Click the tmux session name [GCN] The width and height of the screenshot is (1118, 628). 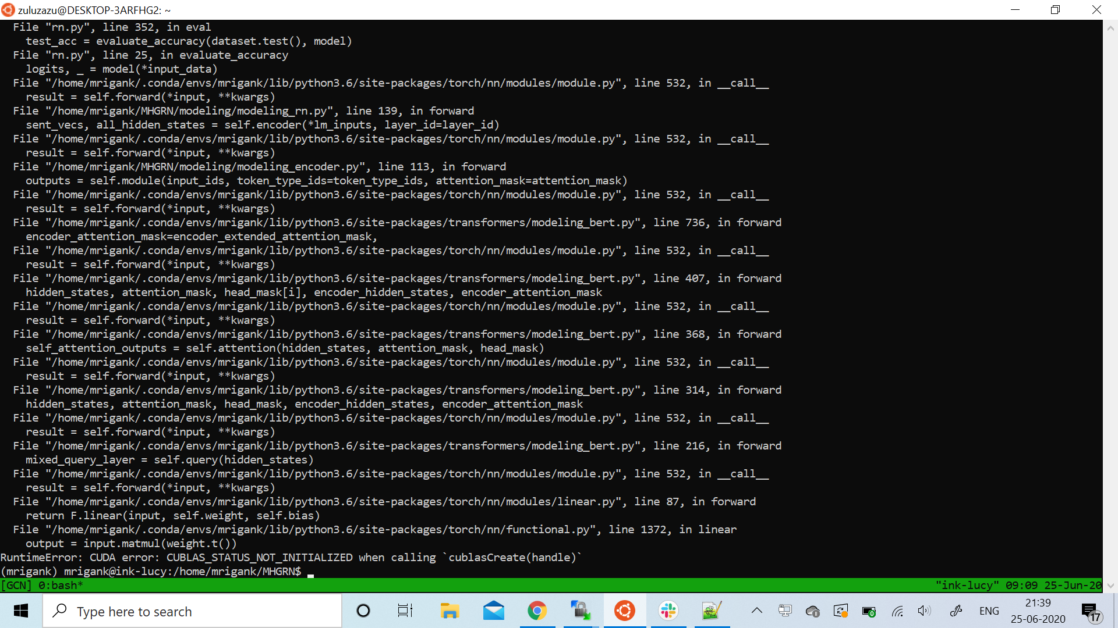16,586
